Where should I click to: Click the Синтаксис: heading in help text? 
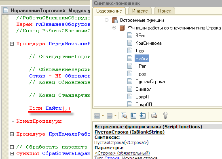coord(107,137)
